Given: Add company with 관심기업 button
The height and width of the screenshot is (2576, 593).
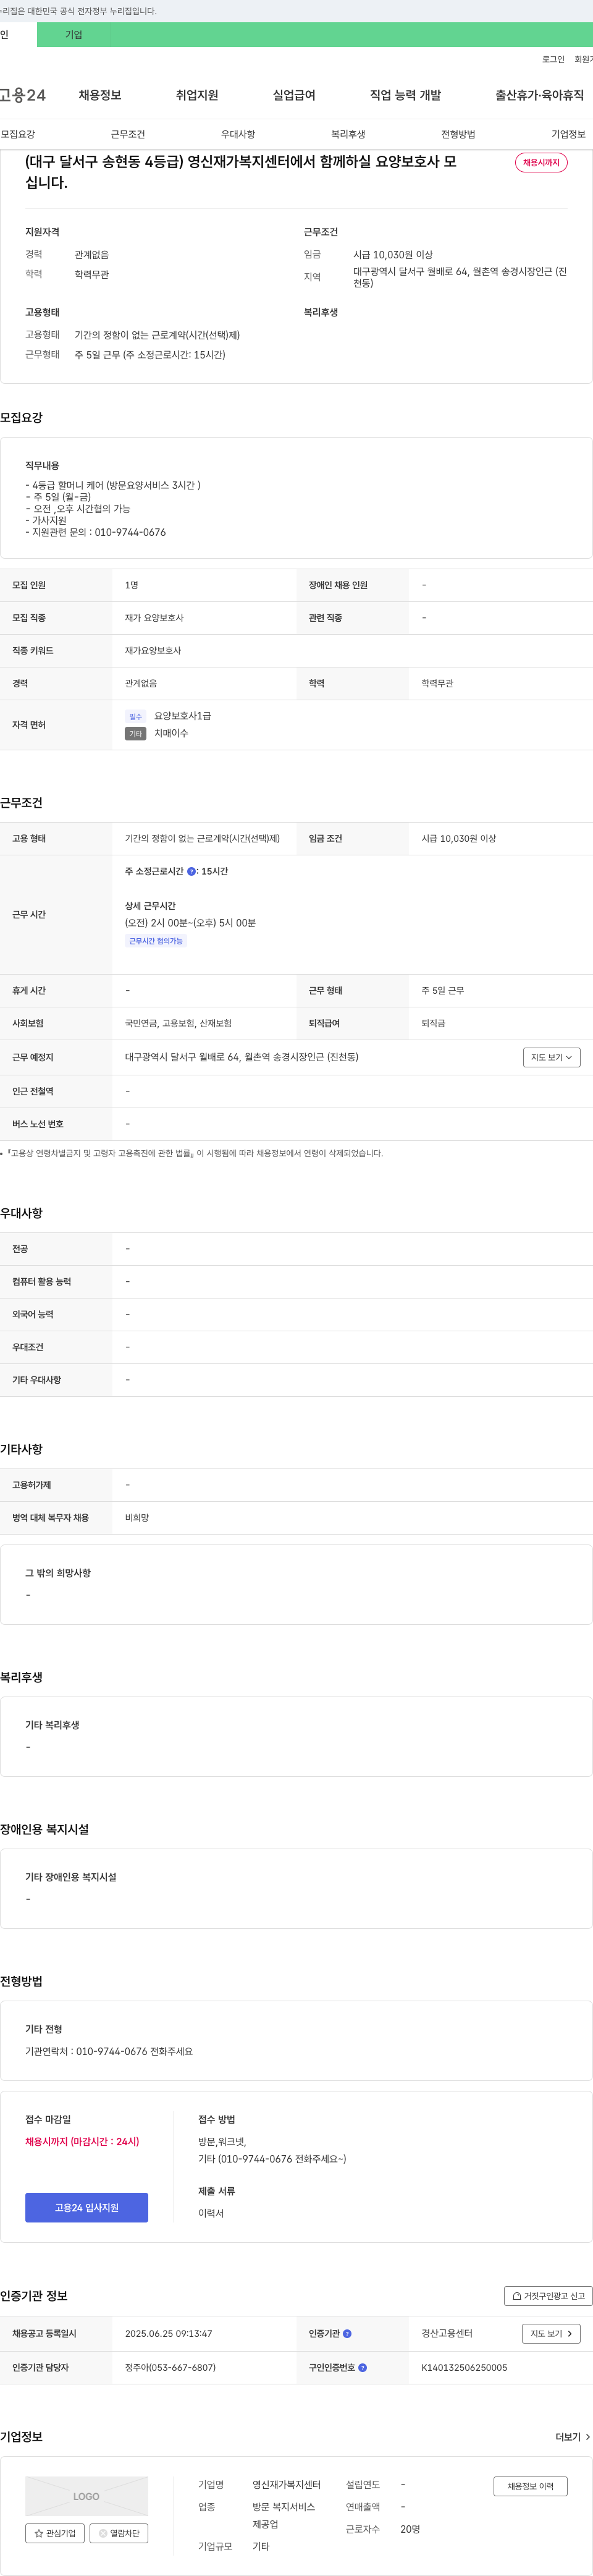Looking at the screenshot, I should click(55, 2533).
